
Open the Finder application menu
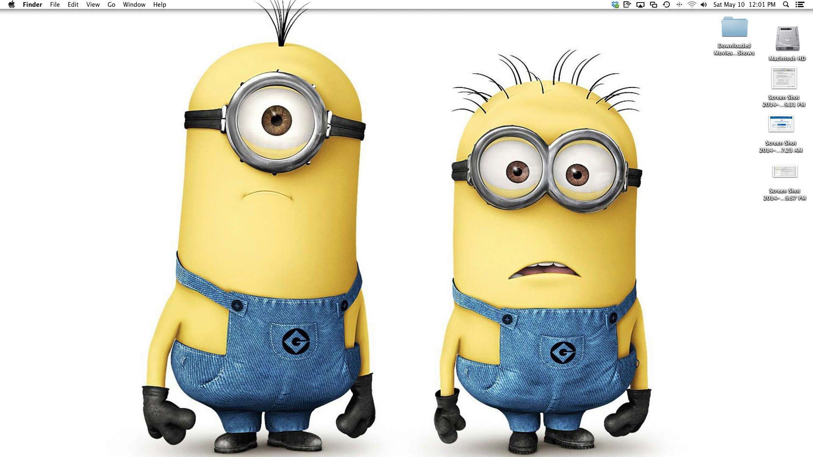tap(32, 5)
